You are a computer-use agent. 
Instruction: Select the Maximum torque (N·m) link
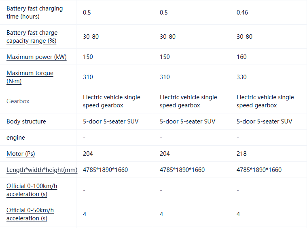coord(30,77)
